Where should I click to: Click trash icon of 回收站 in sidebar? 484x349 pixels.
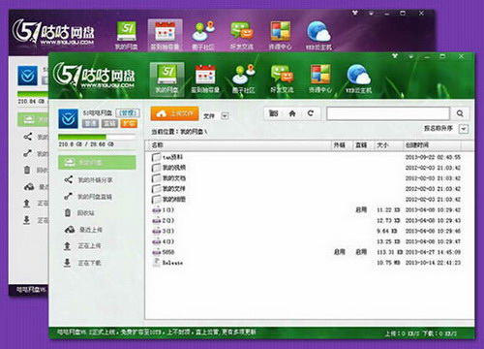tap(68, 212)
